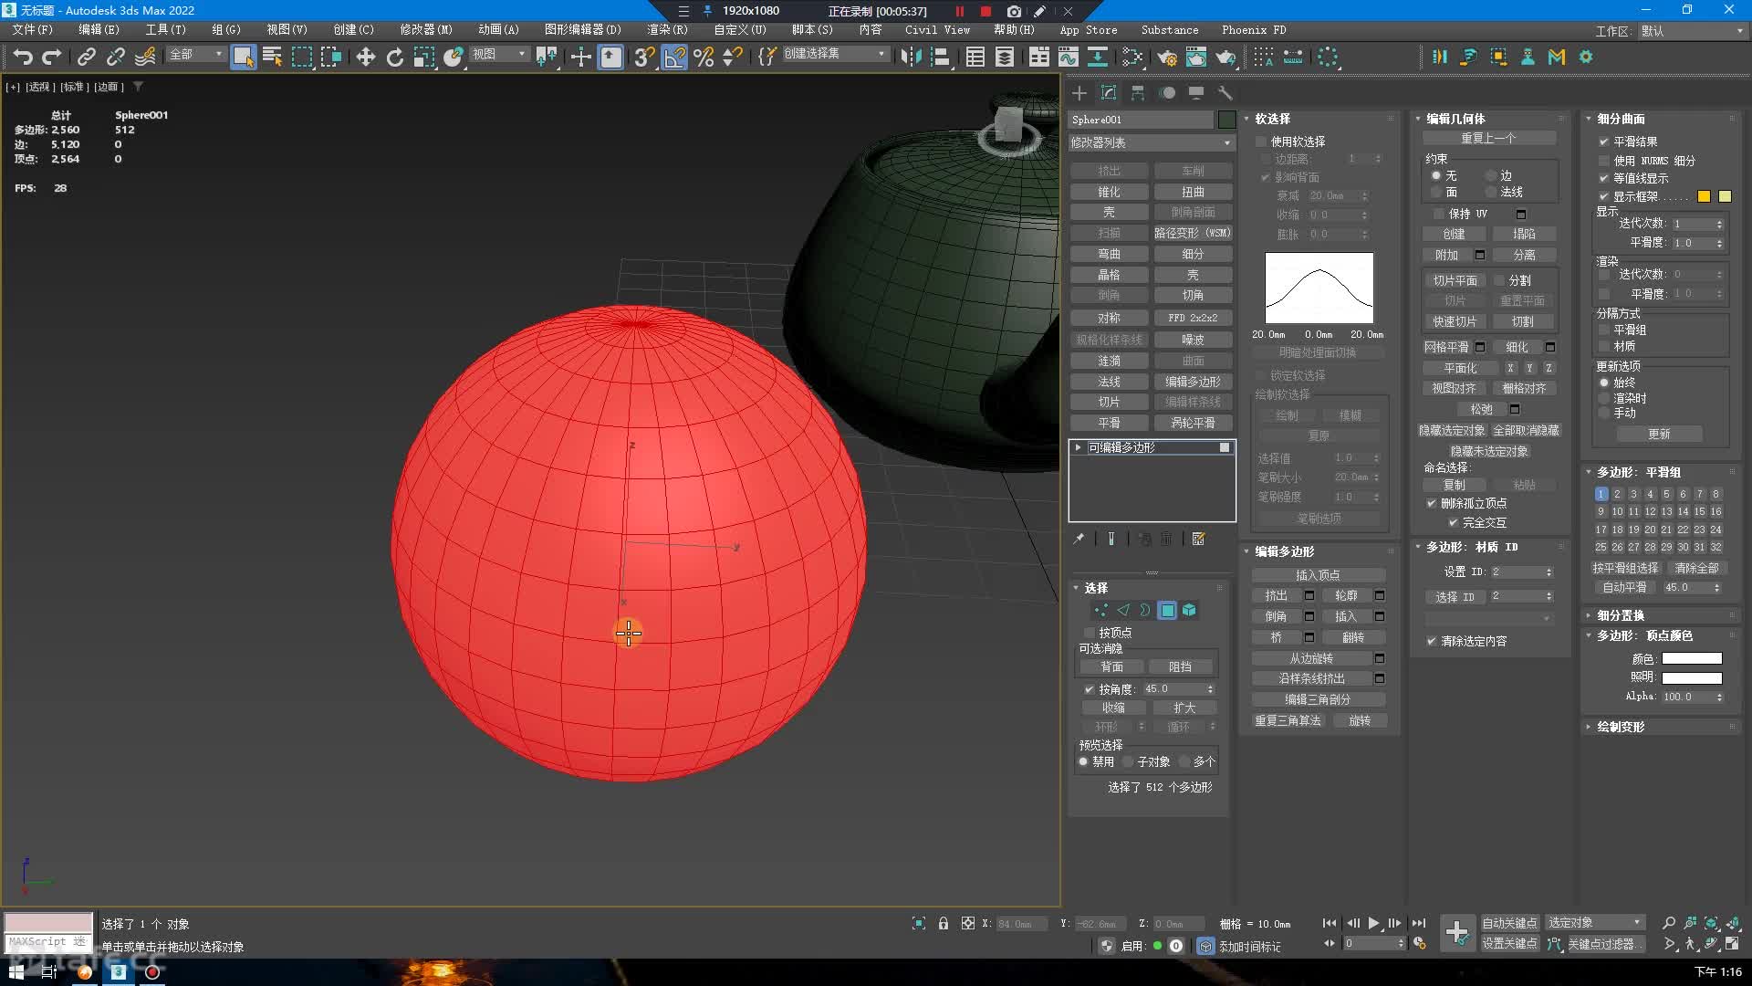This screenshot has width=1752, height=986.
Task: Toggle the 3D Snaps button
Action: point(643,57)
